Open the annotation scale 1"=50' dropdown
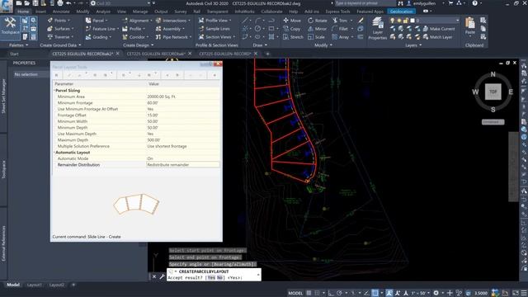This screenshot has height=297, width=528. pos(420,293)
